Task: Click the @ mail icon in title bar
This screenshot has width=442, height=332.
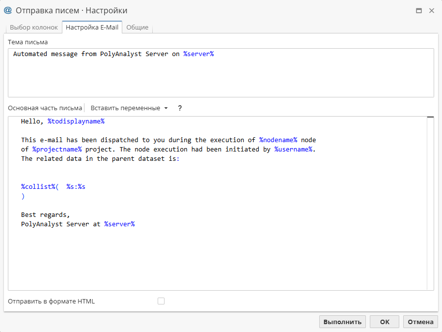Action: coord(8,10)
